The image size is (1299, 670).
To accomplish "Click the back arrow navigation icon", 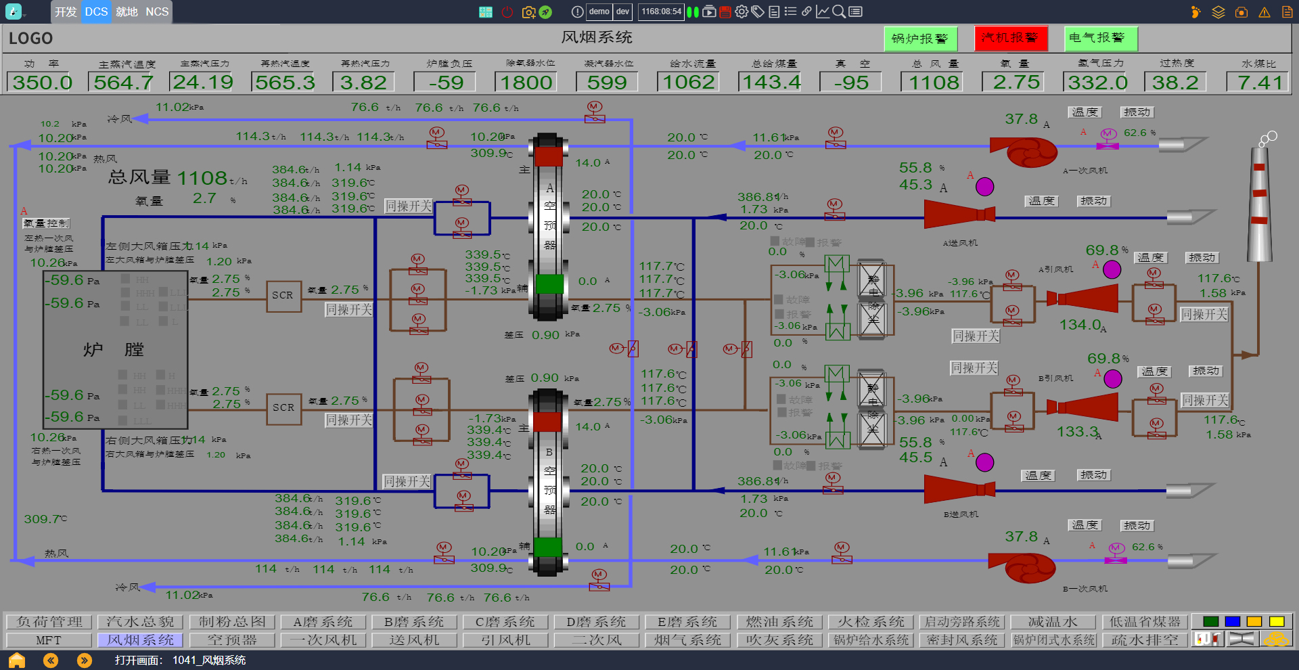I will pos(51,660).
